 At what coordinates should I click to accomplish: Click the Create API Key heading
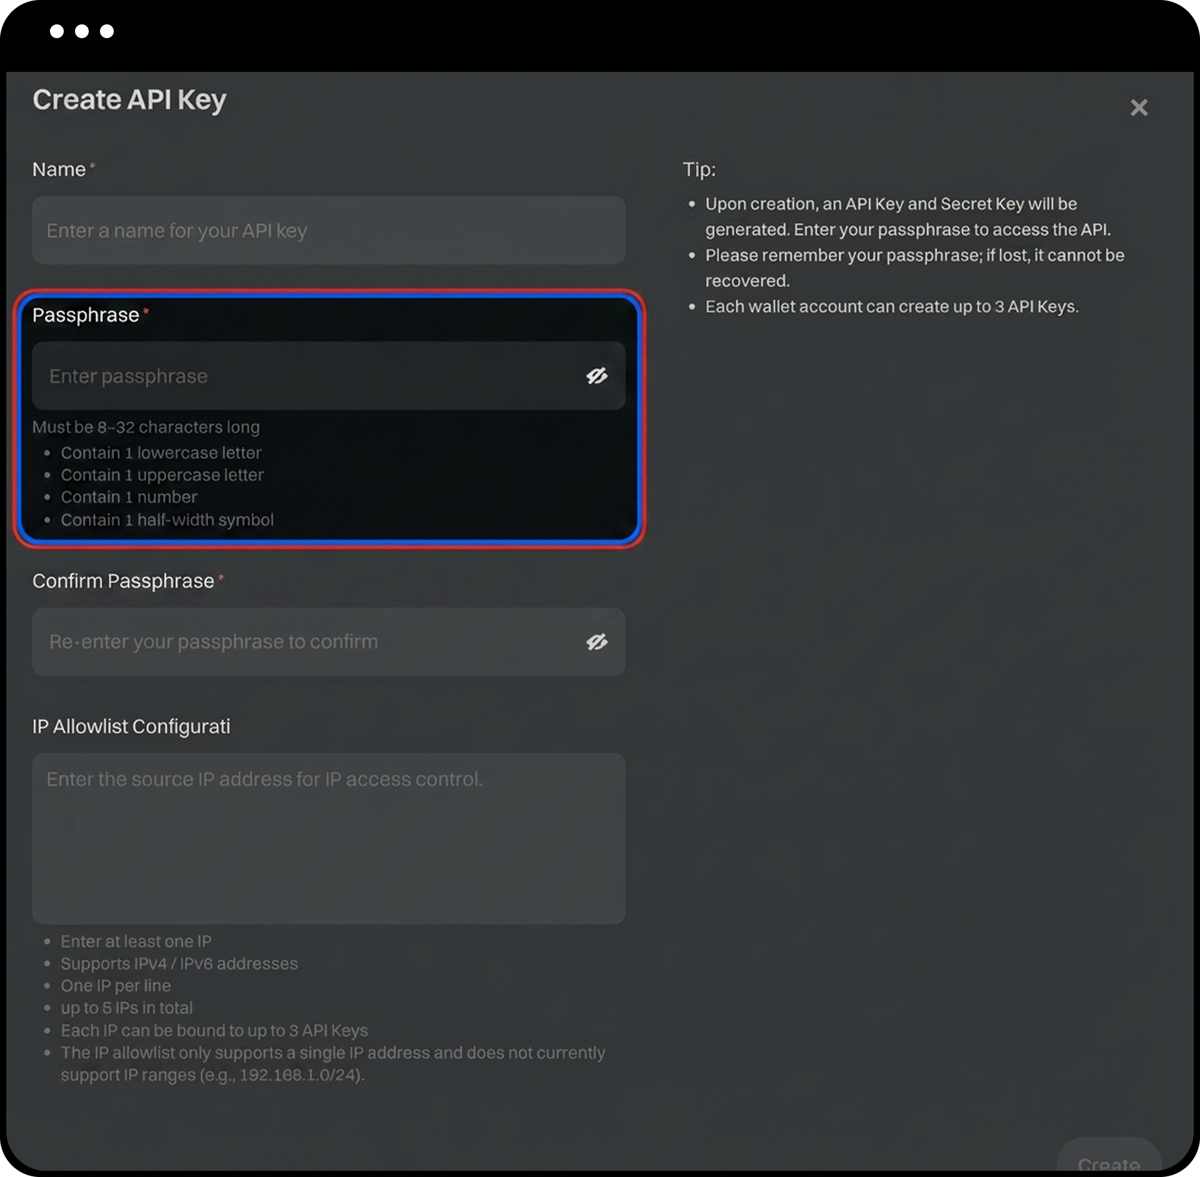point(129,100)
